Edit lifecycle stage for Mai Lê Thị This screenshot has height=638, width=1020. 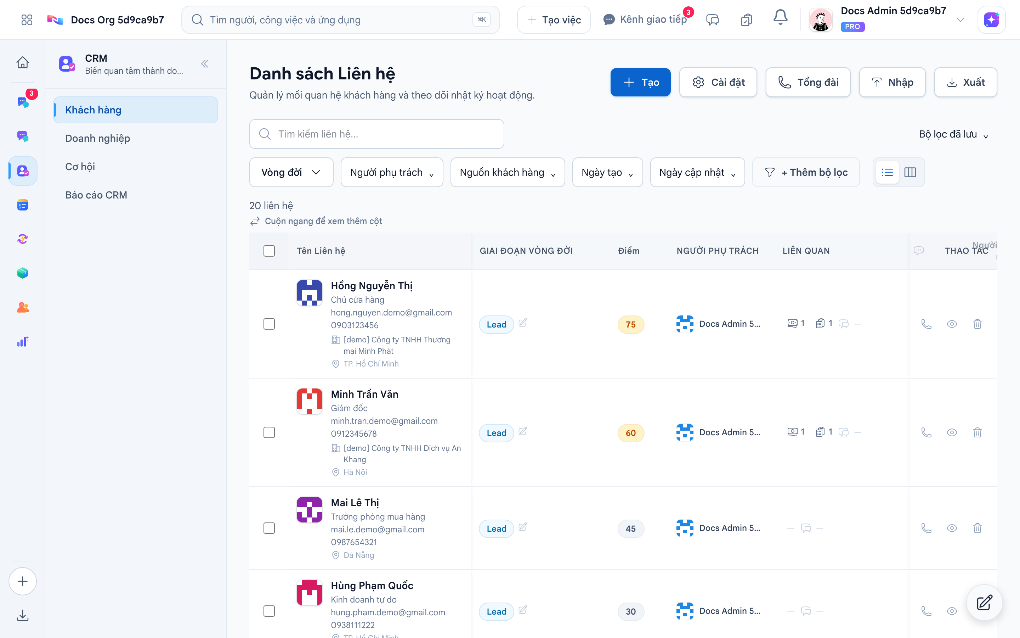523,527
